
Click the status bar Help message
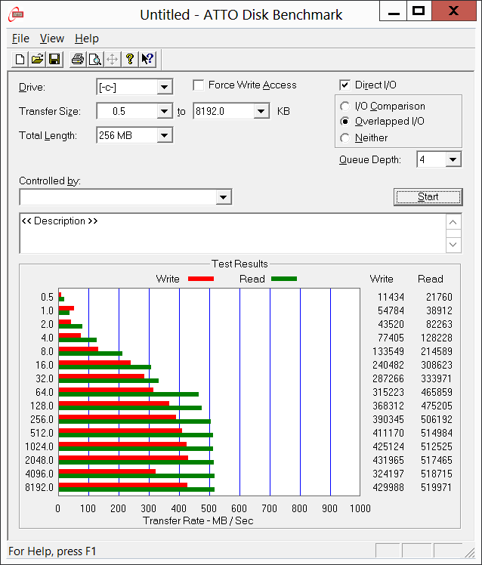[x=52, y=551]
